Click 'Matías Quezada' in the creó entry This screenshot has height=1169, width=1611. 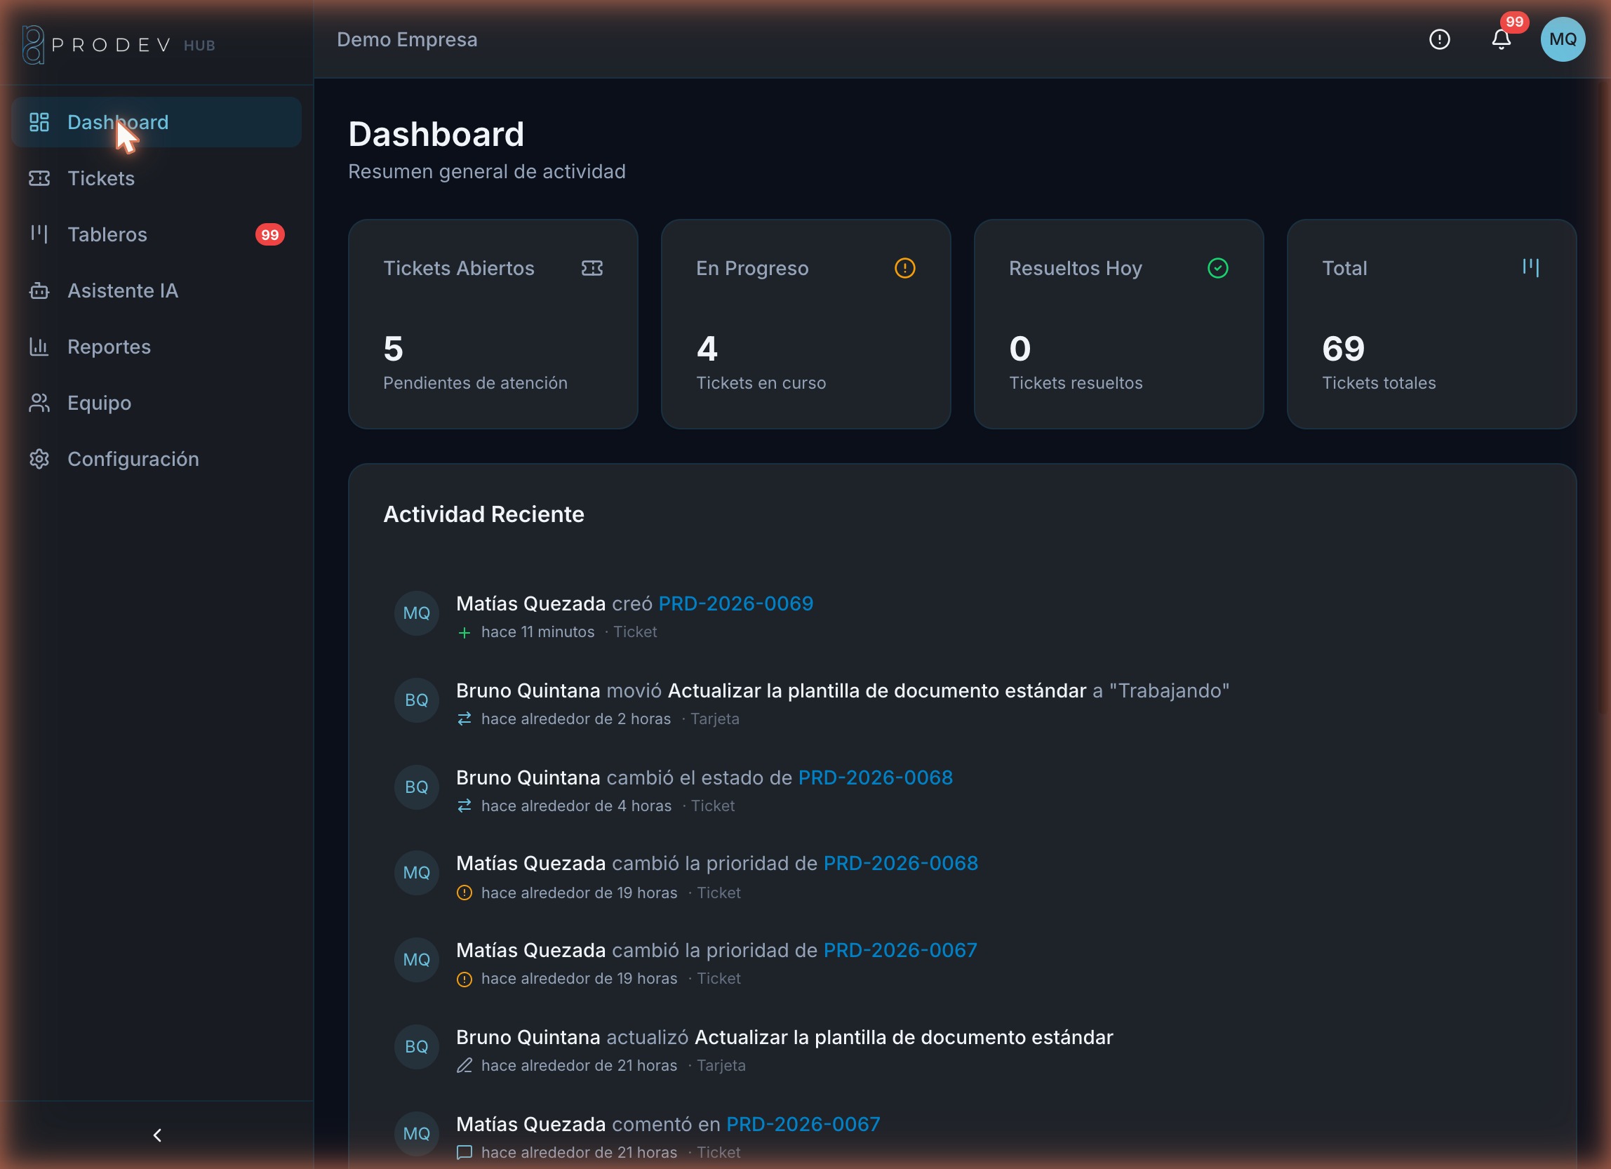coord(530,603)
